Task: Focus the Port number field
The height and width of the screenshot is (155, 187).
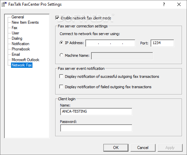Action: [162, 43]
